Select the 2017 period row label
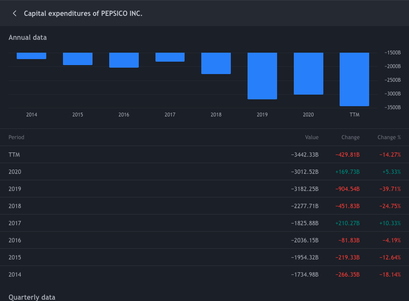Screen dimensions: 409x301 (x=15, y=223)
